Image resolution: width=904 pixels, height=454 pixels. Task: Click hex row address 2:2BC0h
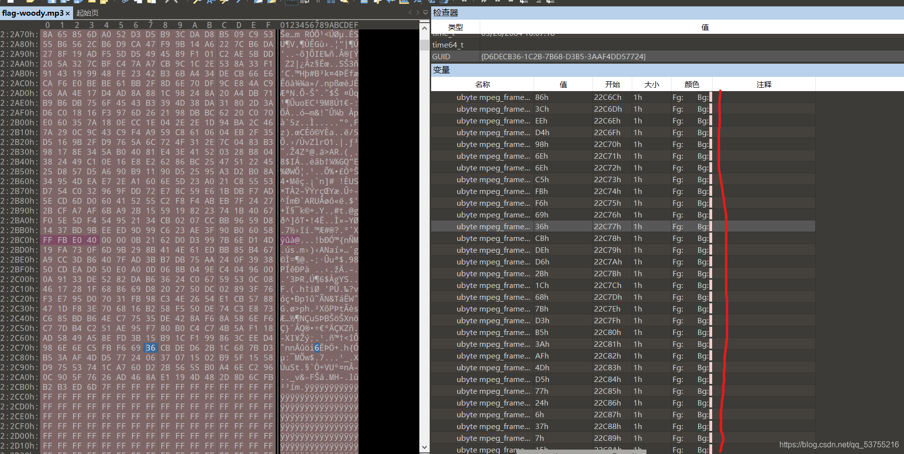tap(19, 240)
